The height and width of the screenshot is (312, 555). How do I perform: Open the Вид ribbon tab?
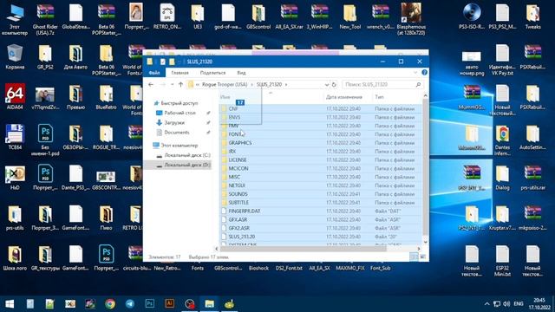pos(241,73)
